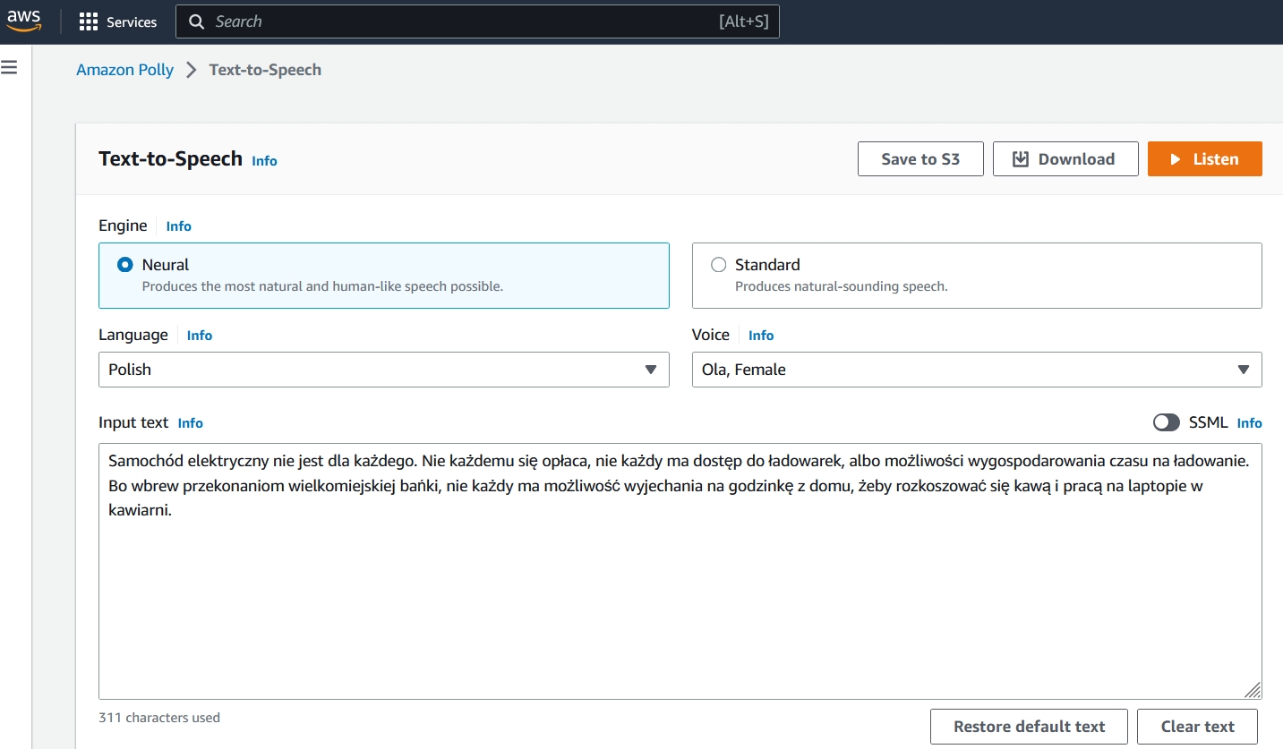Viewport: 1283px width, 749px height.
Task: Click the Text-to-Speech breadcrumb text
Action: pyautogui.click(x=265, y=70)
